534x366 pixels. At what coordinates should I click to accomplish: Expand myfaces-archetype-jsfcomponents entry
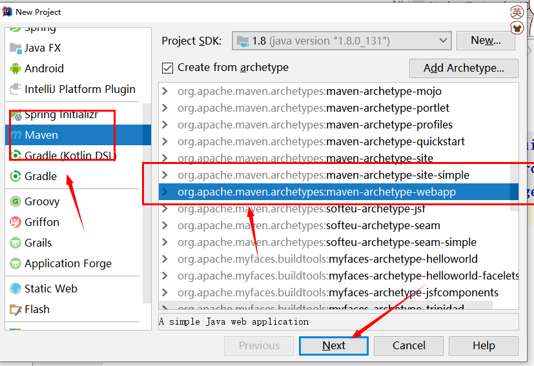click(165, 292)
